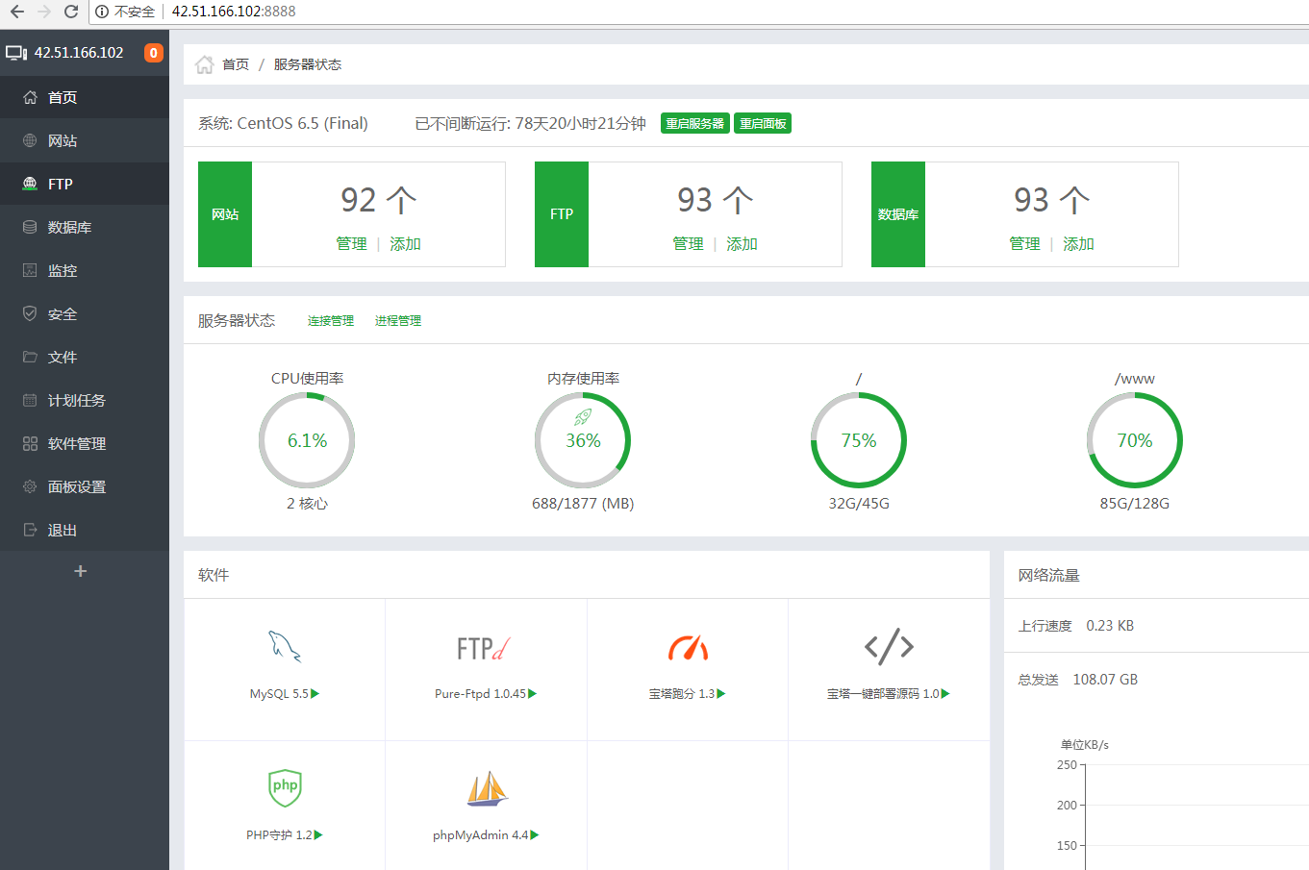Click the green arrow next to Pure-Ftpd 1.0.45

coord(533,694)
